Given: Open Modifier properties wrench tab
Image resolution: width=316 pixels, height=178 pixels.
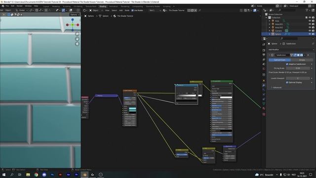Looking at the screenshot, I should (x=264, y=85).
